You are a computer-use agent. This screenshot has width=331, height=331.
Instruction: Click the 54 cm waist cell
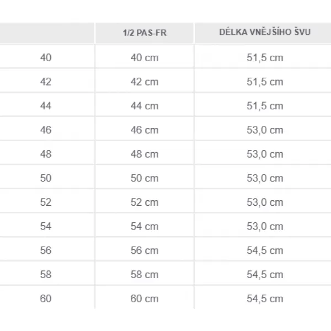(x=145, y=226)
